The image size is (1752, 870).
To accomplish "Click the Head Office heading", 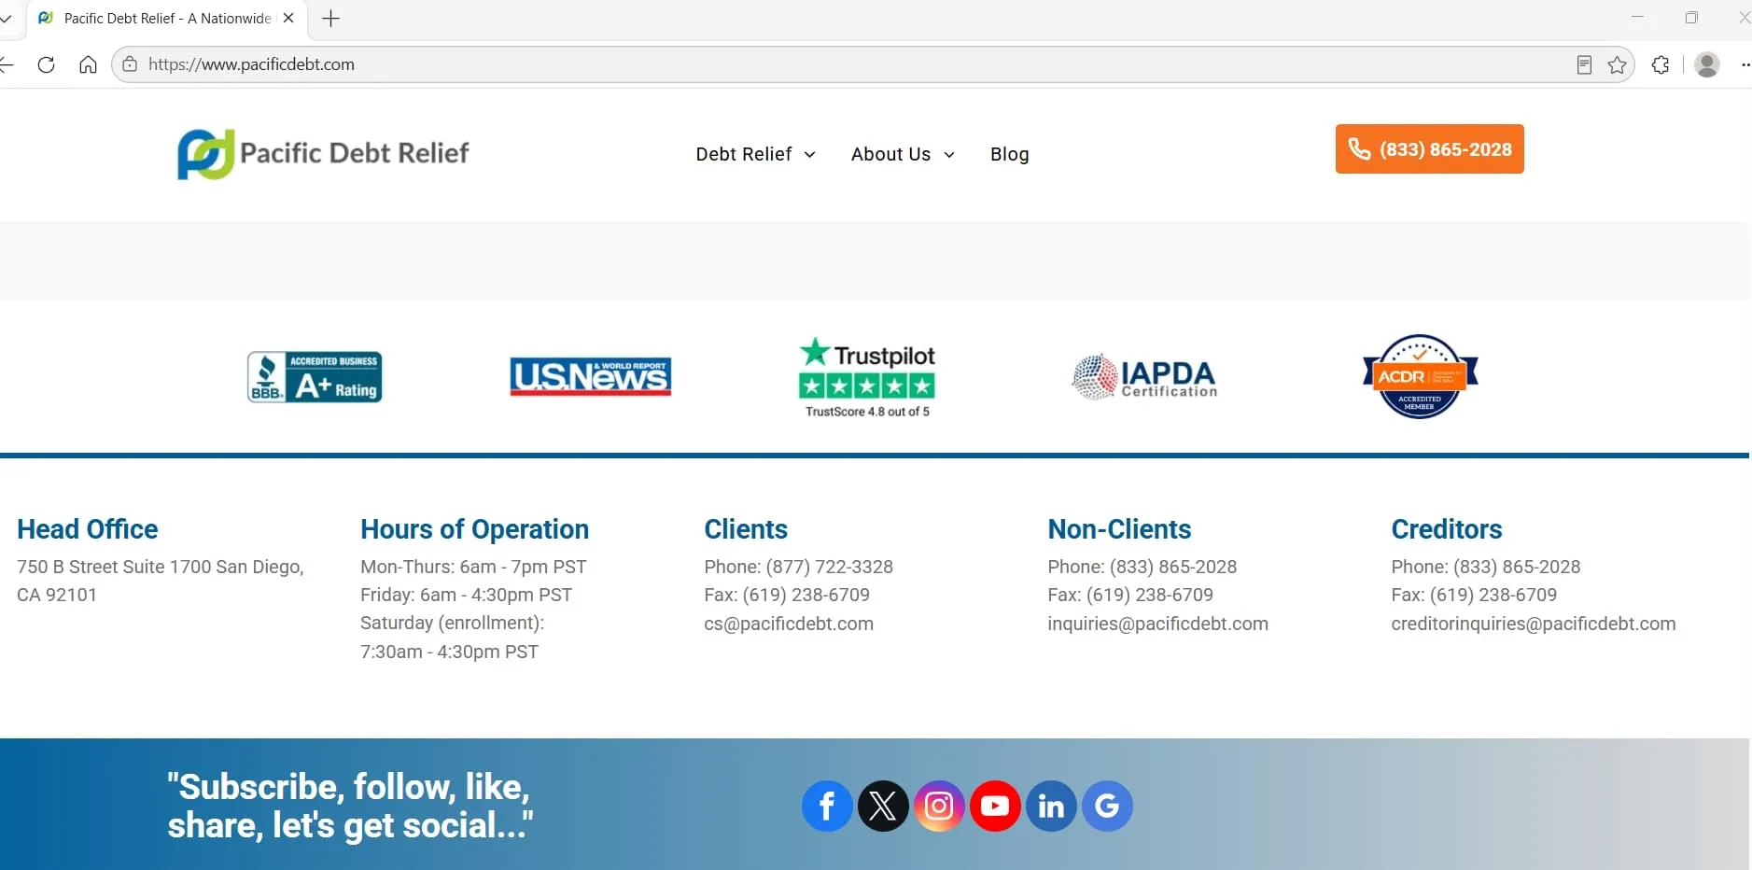I will pyautogui.click(x=88, y=529).
